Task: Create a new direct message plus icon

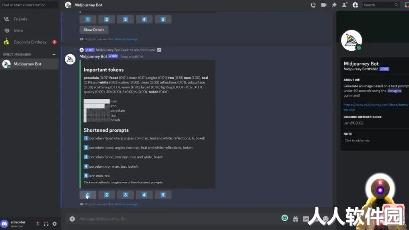Action: 54,54
